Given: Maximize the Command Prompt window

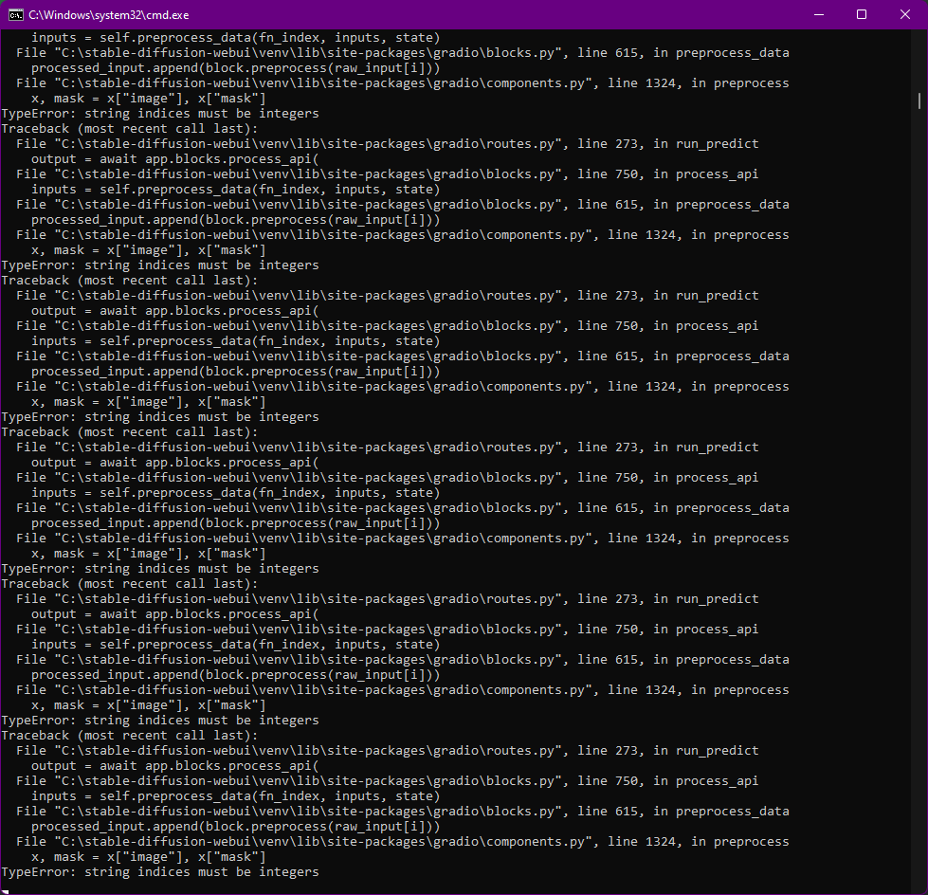Looking at the screenshot, I should coord(861,14).
